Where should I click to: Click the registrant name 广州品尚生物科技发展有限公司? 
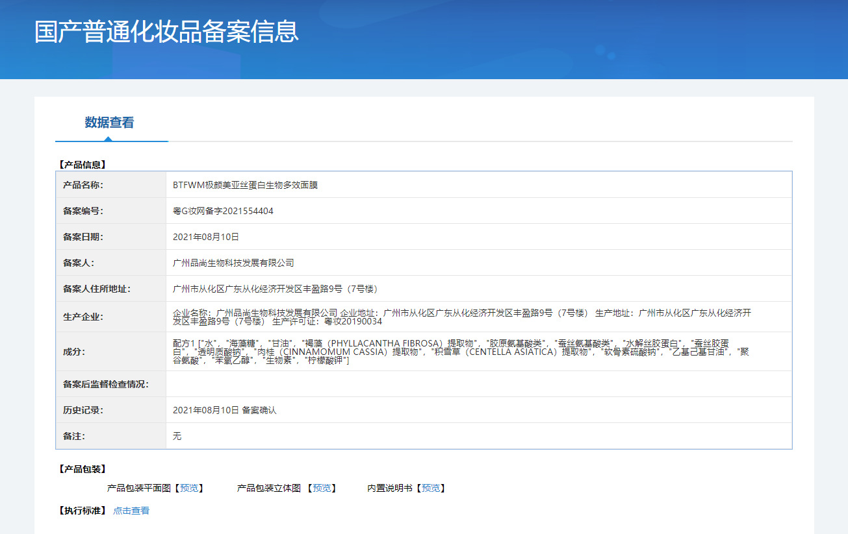click(233, 263)
